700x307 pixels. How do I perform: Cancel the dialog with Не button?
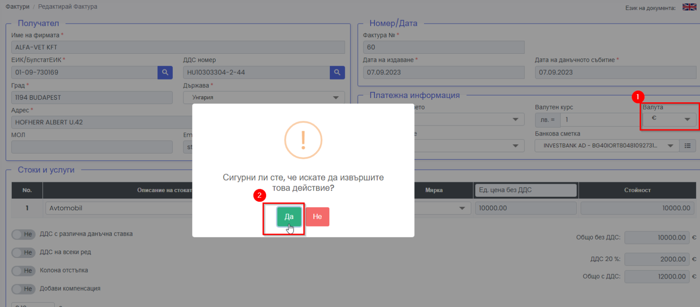pos(317,216)
